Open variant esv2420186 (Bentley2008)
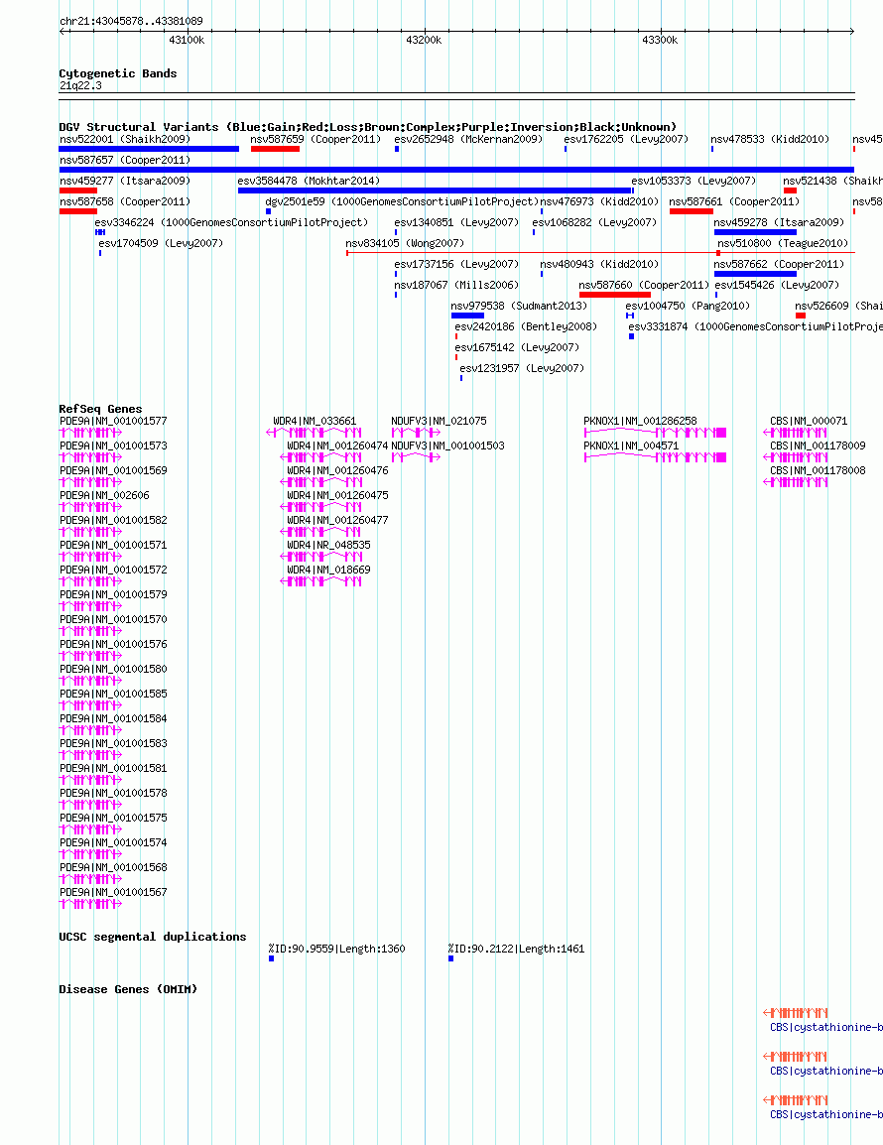Screen dimensions: 883x1145 point(526,326)
